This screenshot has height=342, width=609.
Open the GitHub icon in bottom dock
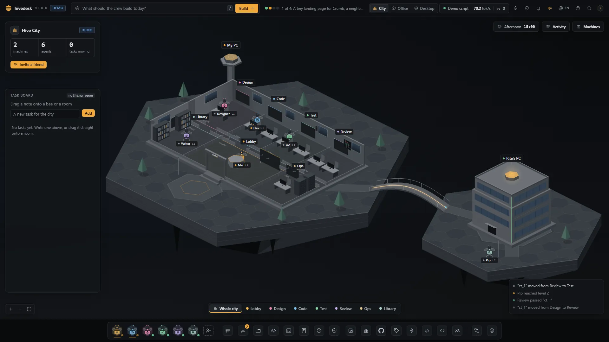point(381,331)
